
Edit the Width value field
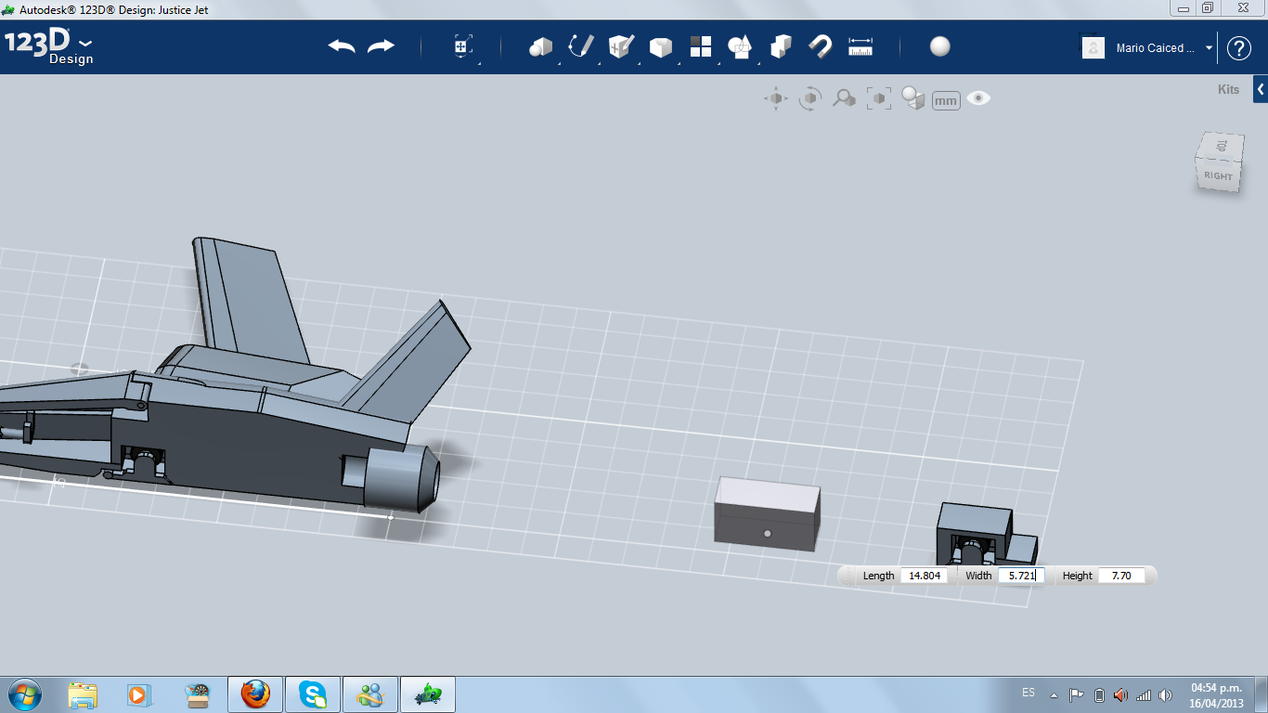(1021, 576)
